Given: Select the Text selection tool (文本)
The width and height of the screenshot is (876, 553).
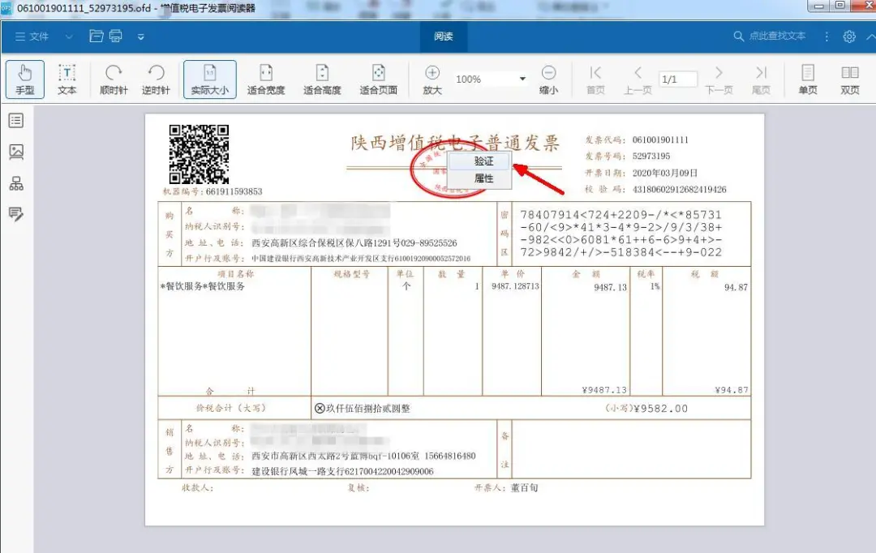Looking at the screenshot, I should tap(67, 78).
